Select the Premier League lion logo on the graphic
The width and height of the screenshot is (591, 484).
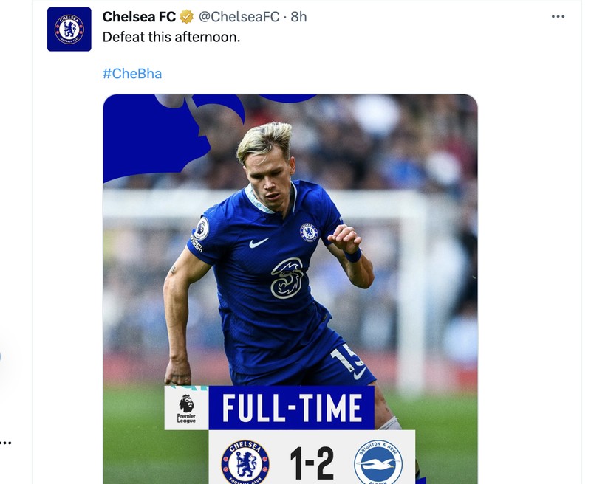click(x=185, y=403)
